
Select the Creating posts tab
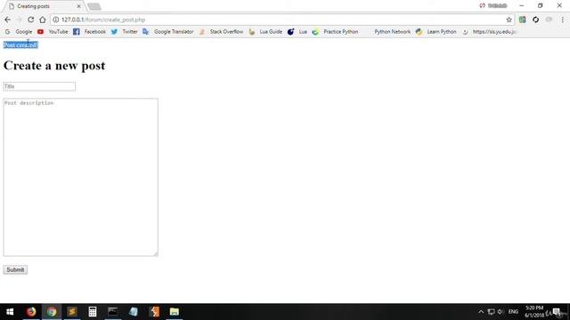click(x=43, y=6)
